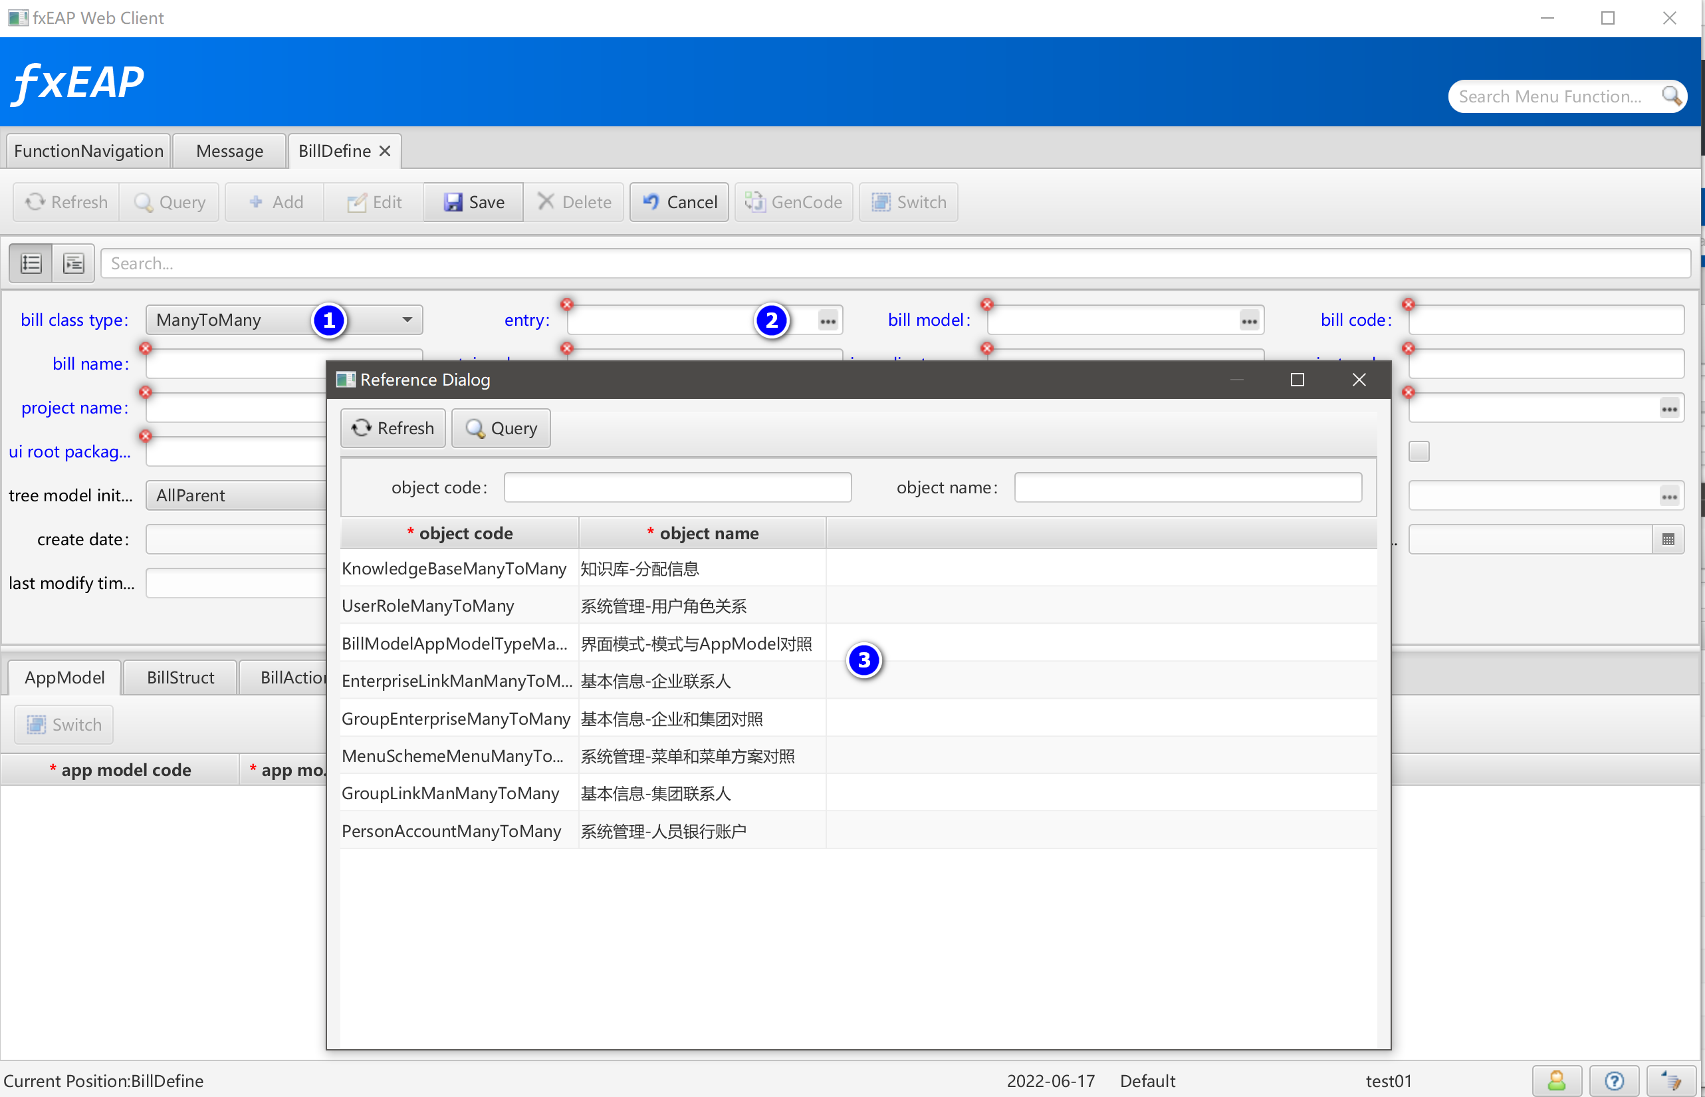Select the EnterpriseLinkManManyToM... row
The width and height of the screenshot is (1705, 1097).
pyautogui.click(x=858, y=681)
